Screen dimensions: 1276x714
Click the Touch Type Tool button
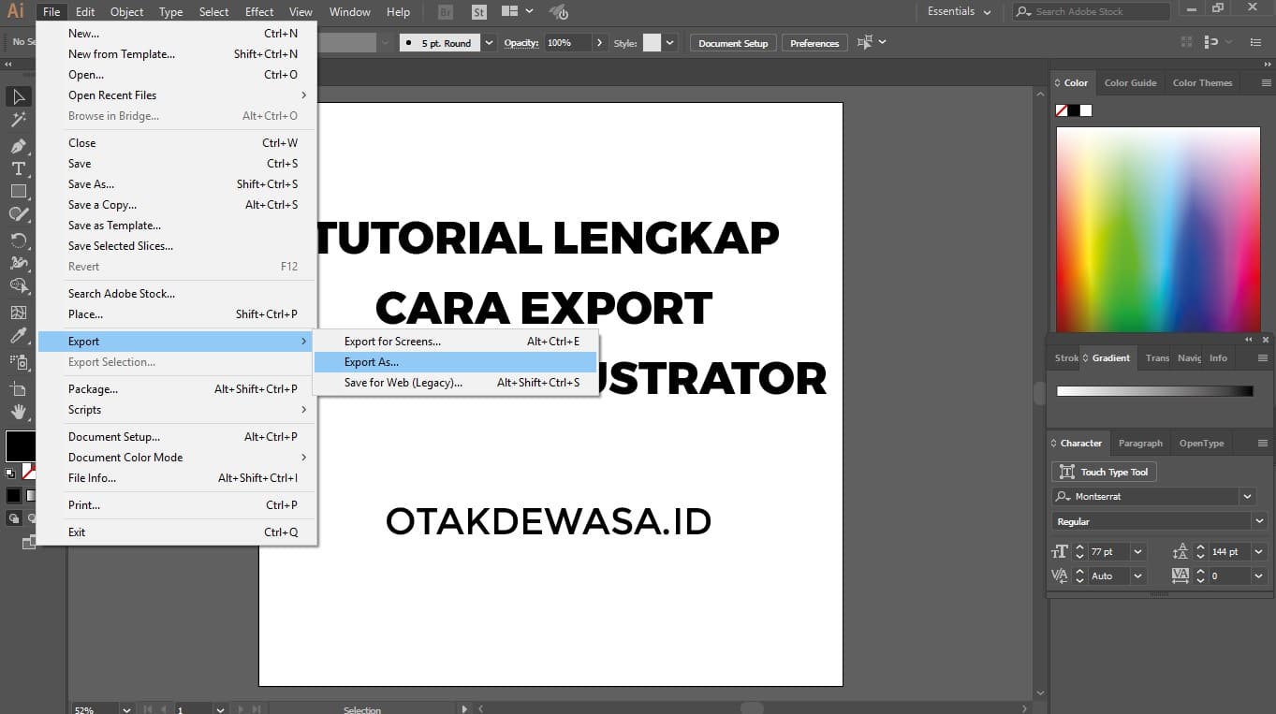coord(1105,472)
